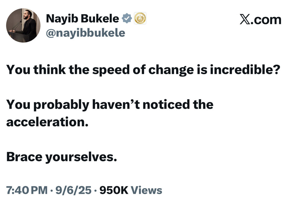Viewport: 293px width, 198px height.
Task: Click the 7:40 PM post timestamp
Action: click(27, 190)
